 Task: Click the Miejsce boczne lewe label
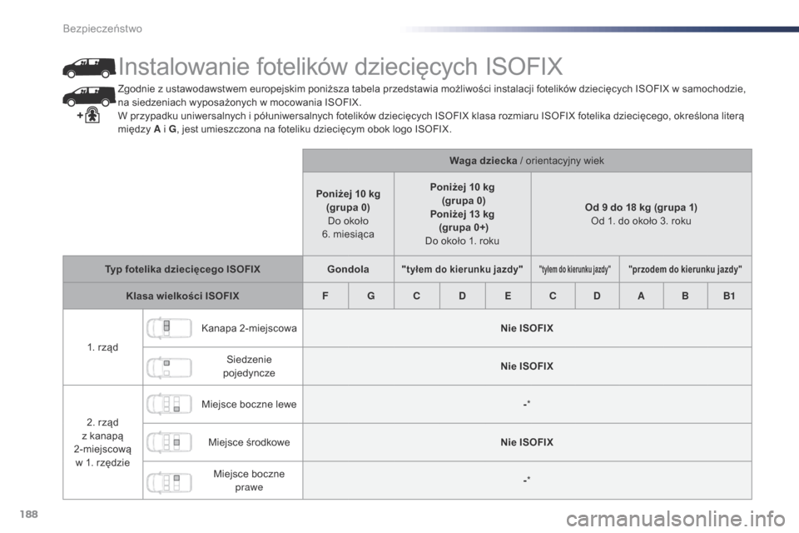249,405
